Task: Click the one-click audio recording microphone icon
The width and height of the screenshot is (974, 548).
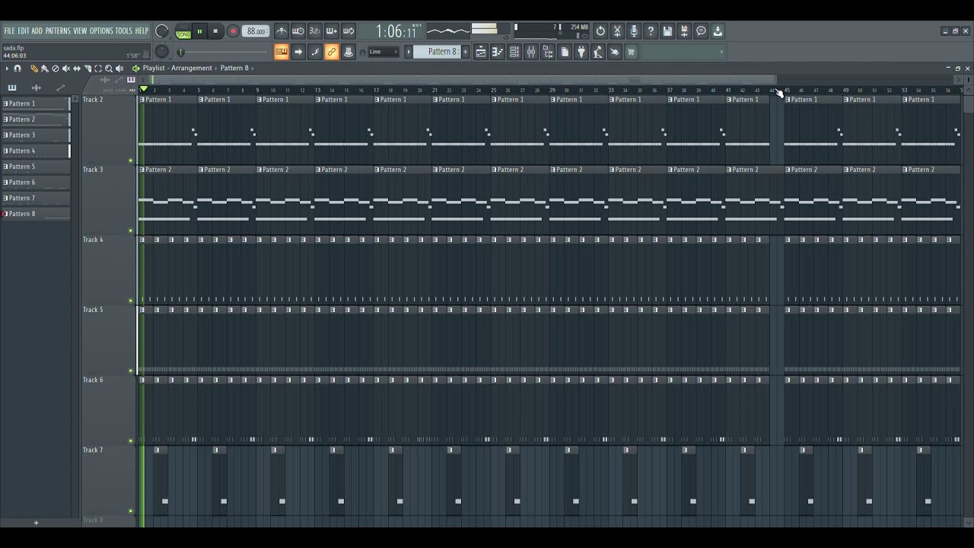Action: 634,31
